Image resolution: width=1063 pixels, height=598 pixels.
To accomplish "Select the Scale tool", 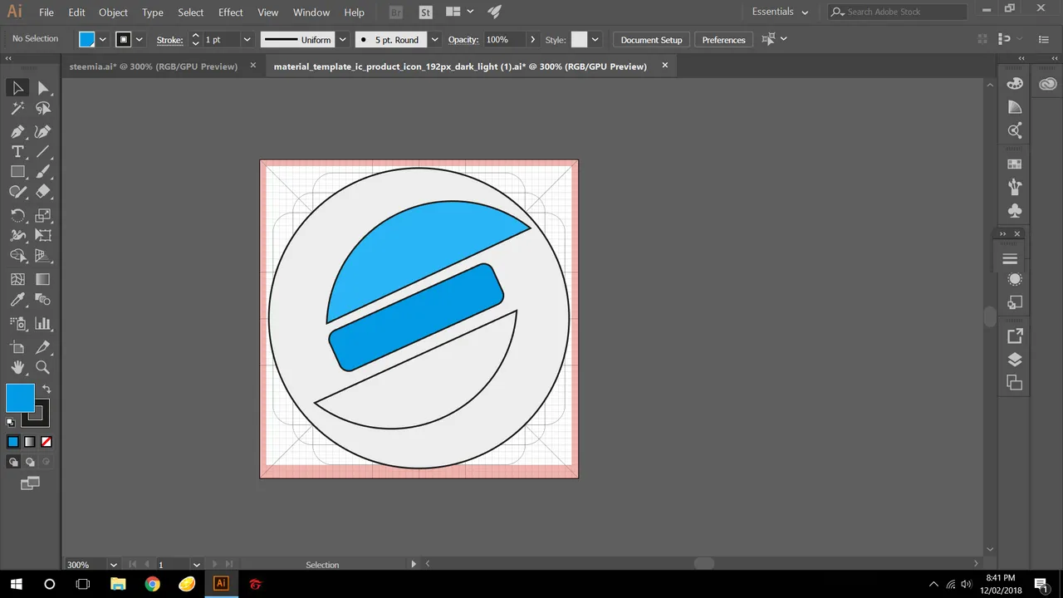I will click(43, 215).
